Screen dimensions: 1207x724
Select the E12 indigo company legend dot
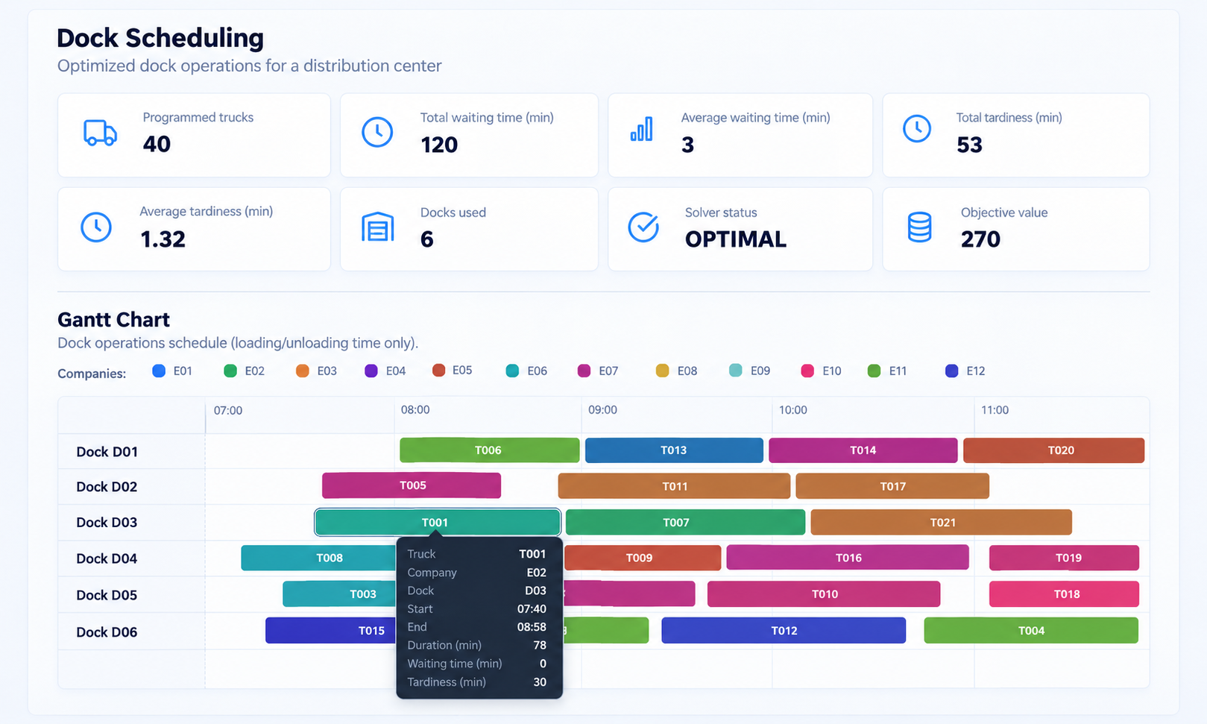tap(952, 371)
